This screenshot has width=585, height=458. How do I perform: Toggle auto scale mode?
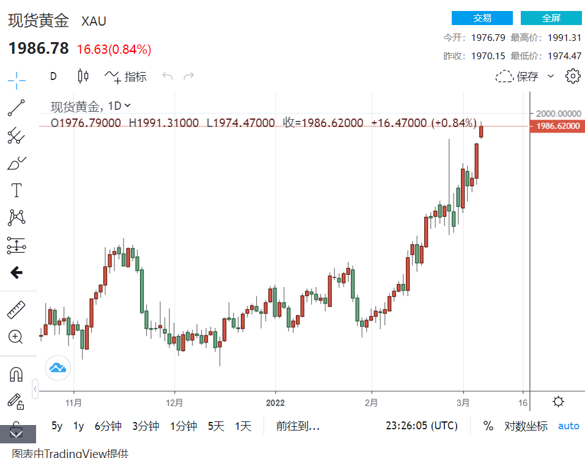point(568,426)
